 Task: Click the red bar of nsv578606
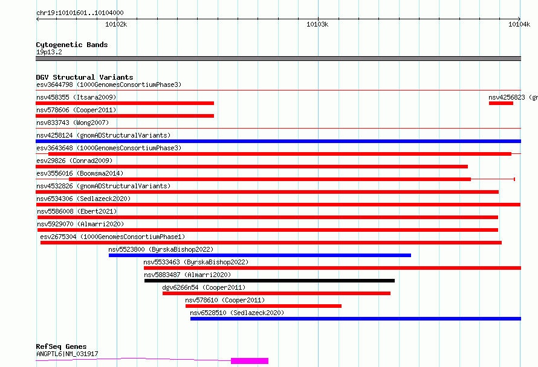(125, 116)
